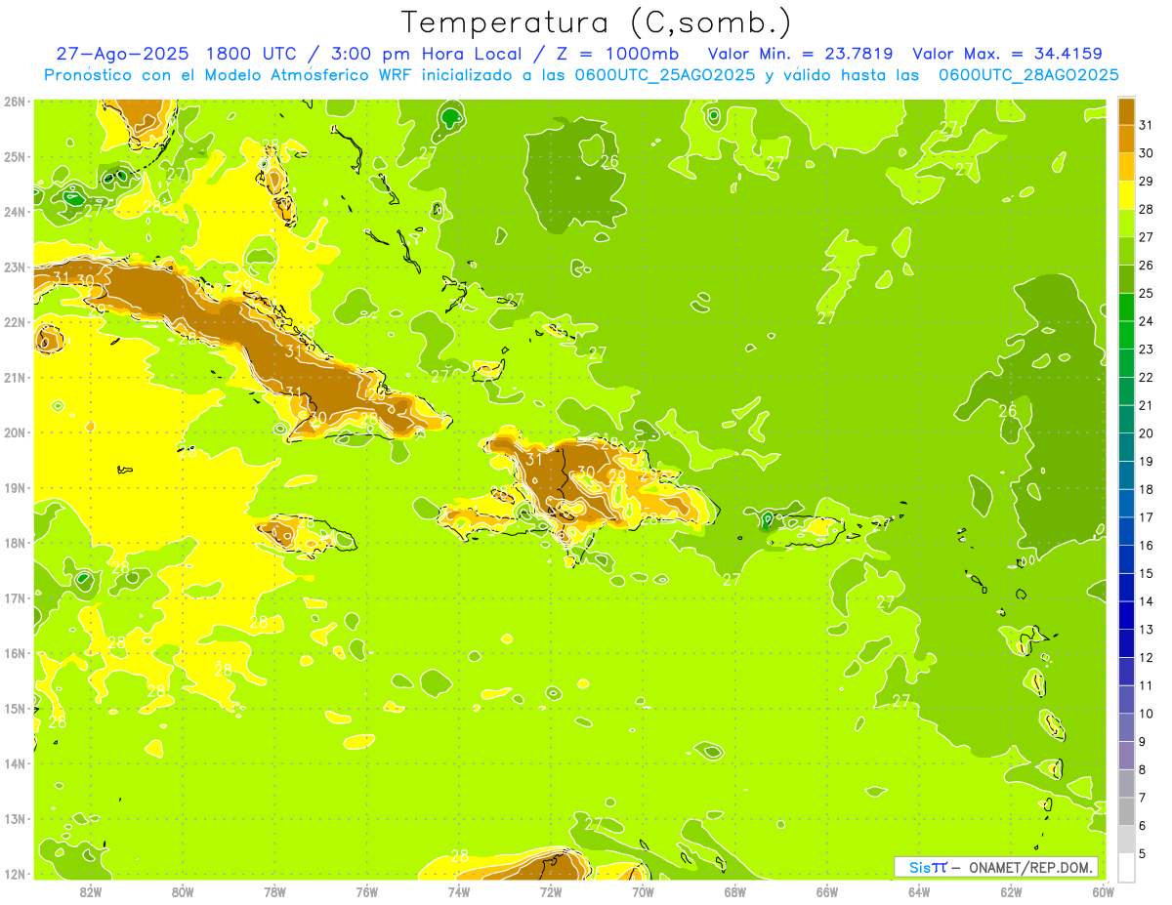Click the "62W" longitude axis label
The width and height of the screenshot is (1172, 905).
pyautogui.click(x=1011, y=891)
